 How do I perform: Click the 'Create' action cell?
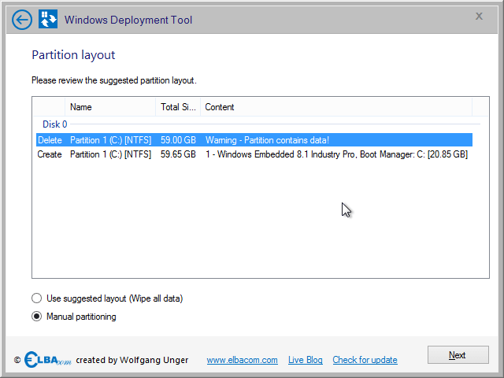[50, 154]
